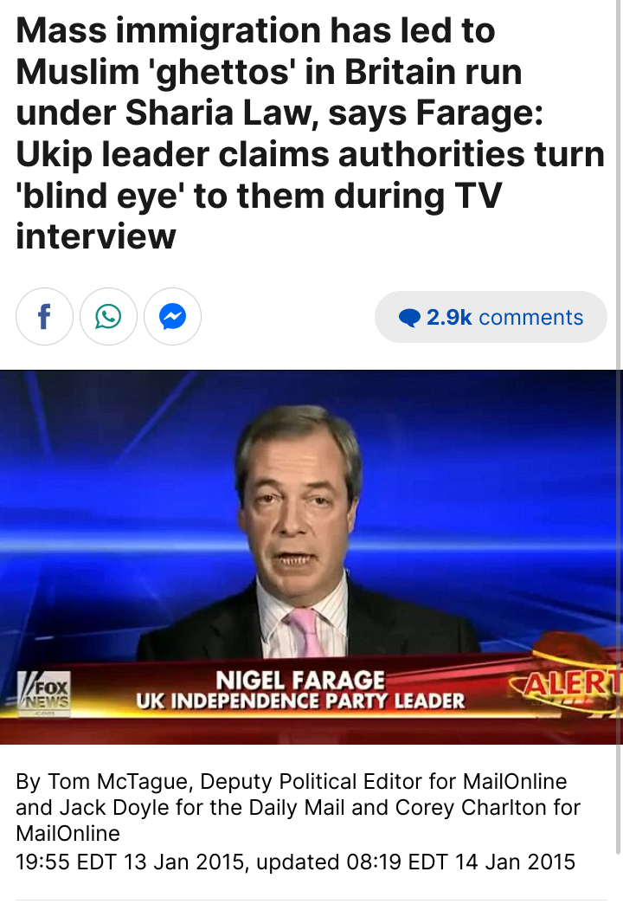Click the article headline about Farage
Viewport: 623px width, 904px height.
click(310, 133)
